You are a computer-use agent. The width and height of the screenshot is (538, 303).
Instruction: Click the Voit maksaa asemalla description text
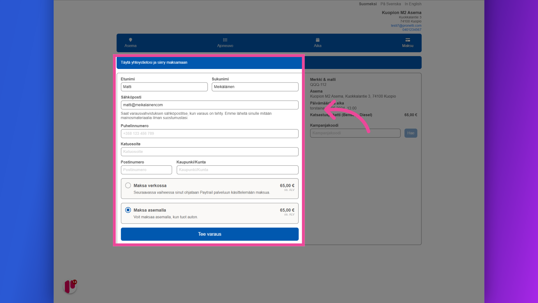coord(166,217)
